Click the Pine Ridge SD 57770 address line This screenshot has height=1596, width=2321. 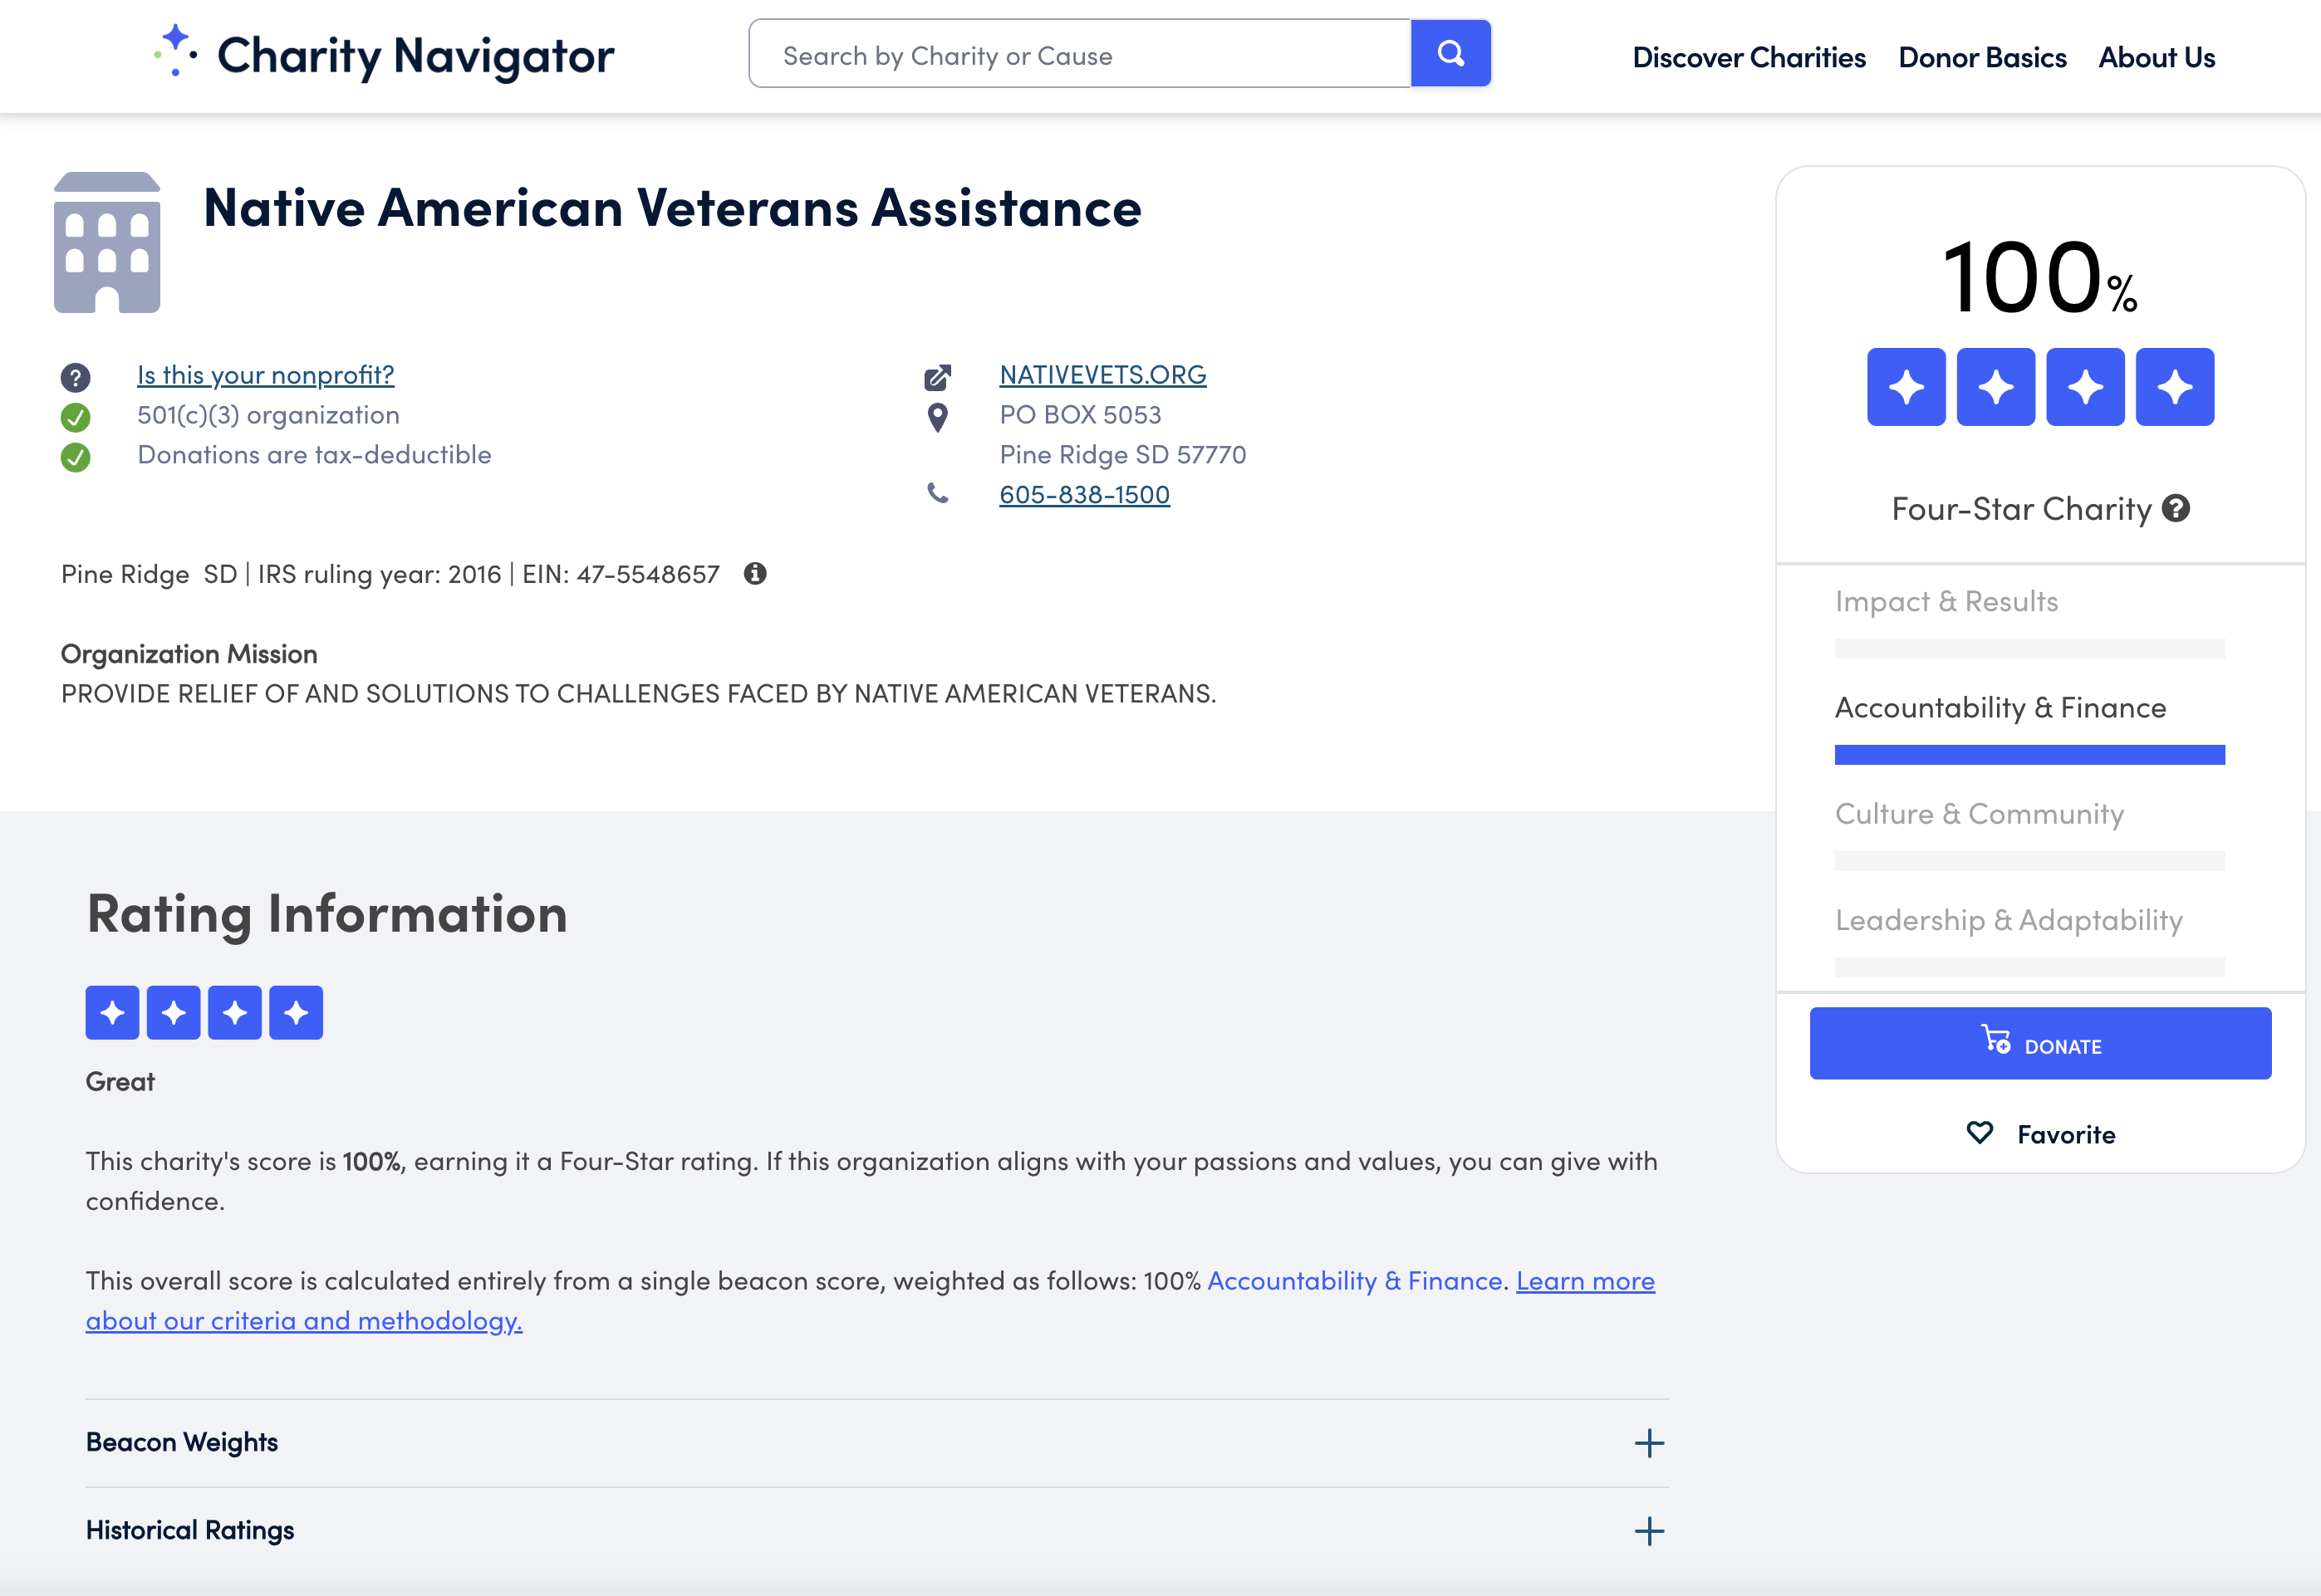[x=1122, y=454]
